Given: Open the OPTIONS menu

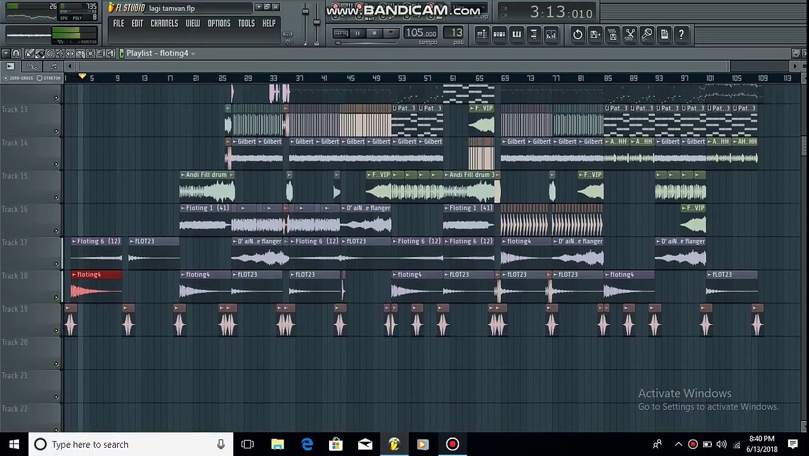Looking at the screenshot, I should point(219,23).
